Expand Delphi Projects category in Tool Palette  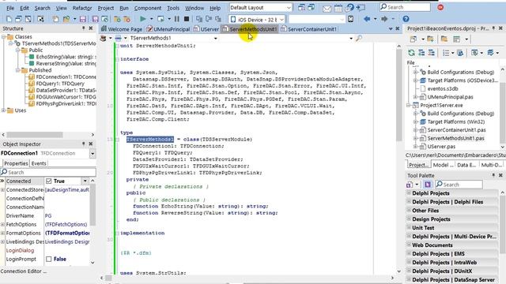tap(409, 193)
